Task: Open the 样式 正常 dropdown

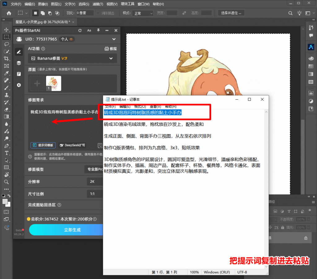Action: tap(143, 13)
